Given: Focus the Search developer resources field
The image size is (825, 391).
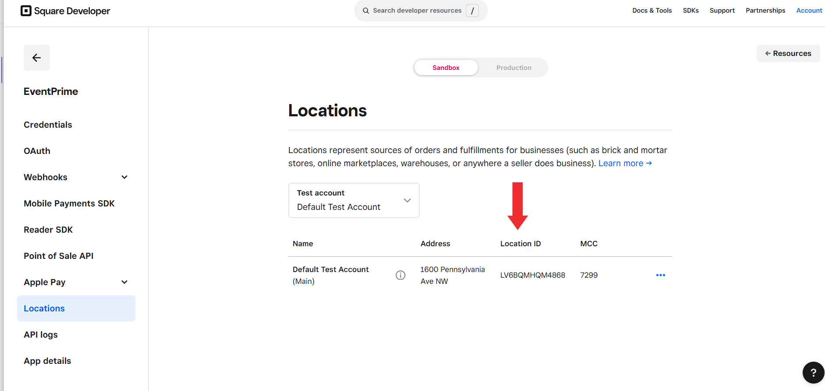Looking at the screenshot, I should pyautogui.click(x=417, y=10).
